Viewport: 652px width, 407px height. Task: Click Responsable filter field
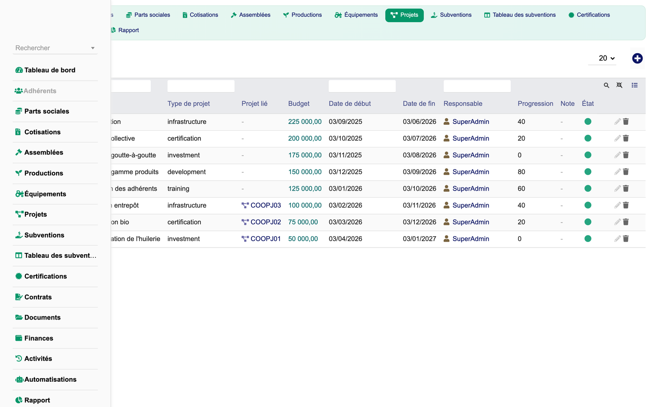pyautogui.click(x=477, y=86)
